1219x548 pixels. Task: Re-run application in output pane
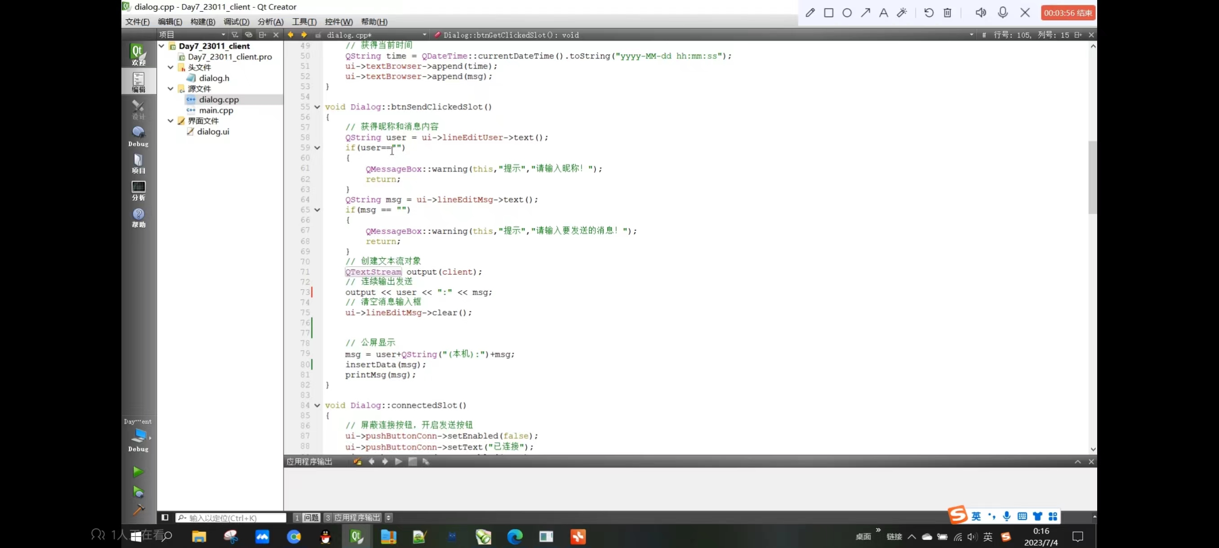(398, 461)
